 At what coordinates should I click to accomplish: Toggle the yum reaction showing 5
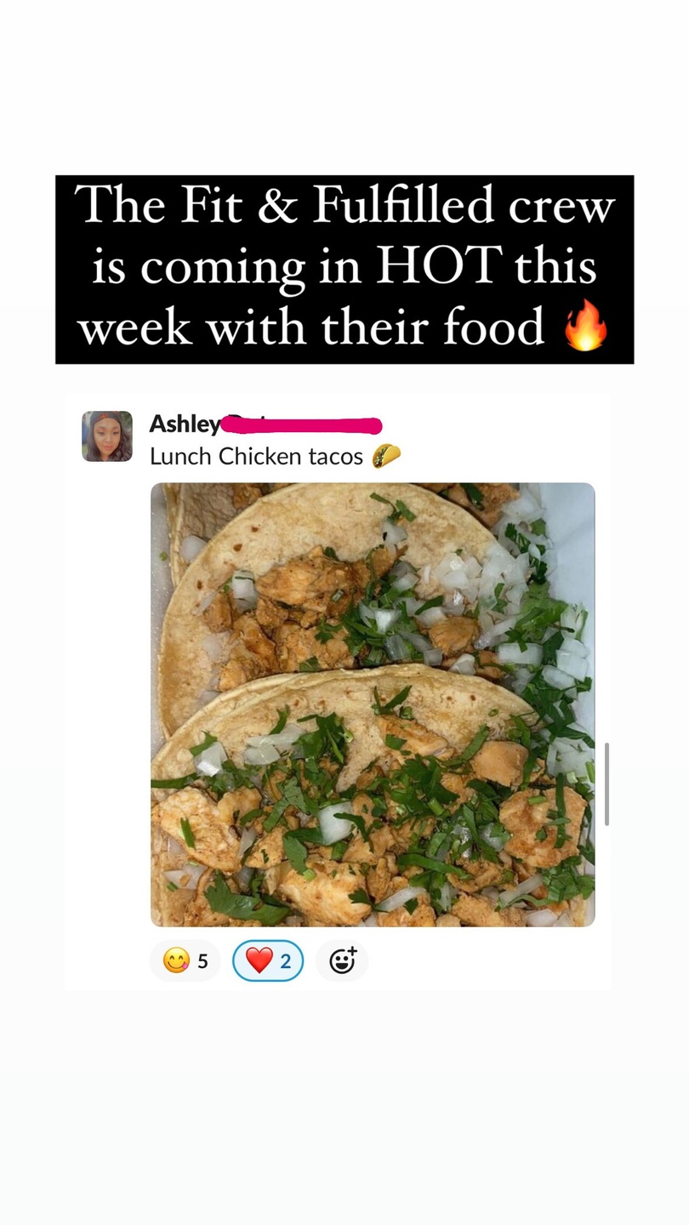(x=185, y=961)
